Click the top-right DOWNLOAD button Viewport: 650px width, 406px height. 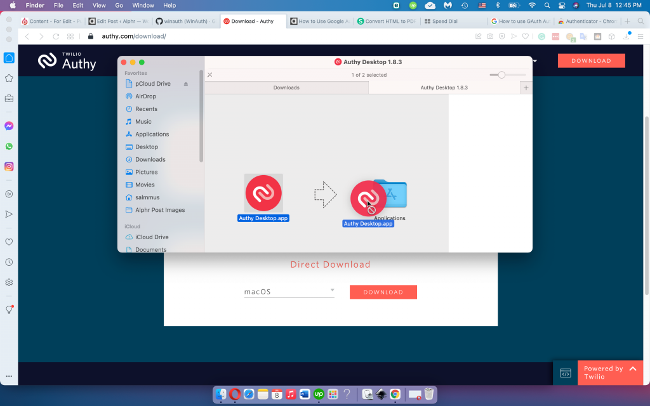tap(591, 60)
